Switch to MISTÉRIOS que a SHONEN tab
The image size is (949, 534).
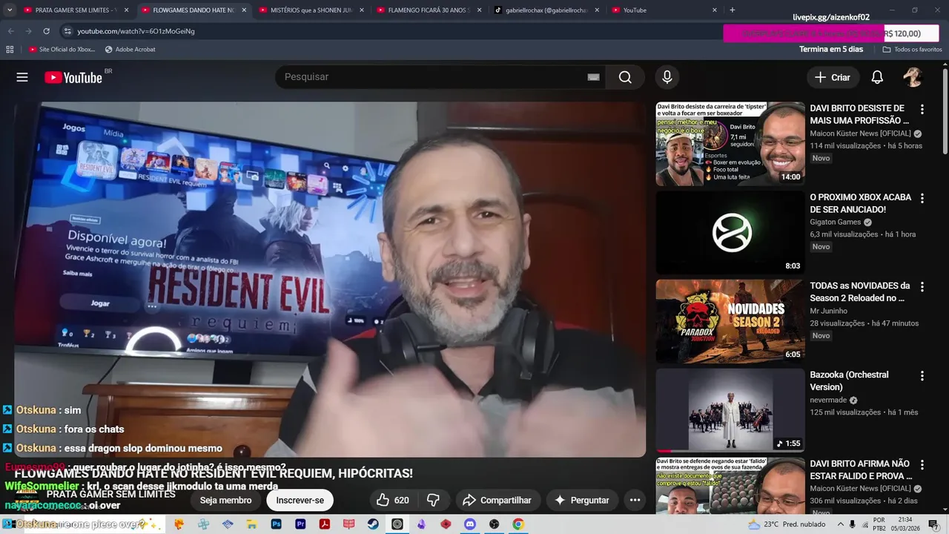pos(311,10)
